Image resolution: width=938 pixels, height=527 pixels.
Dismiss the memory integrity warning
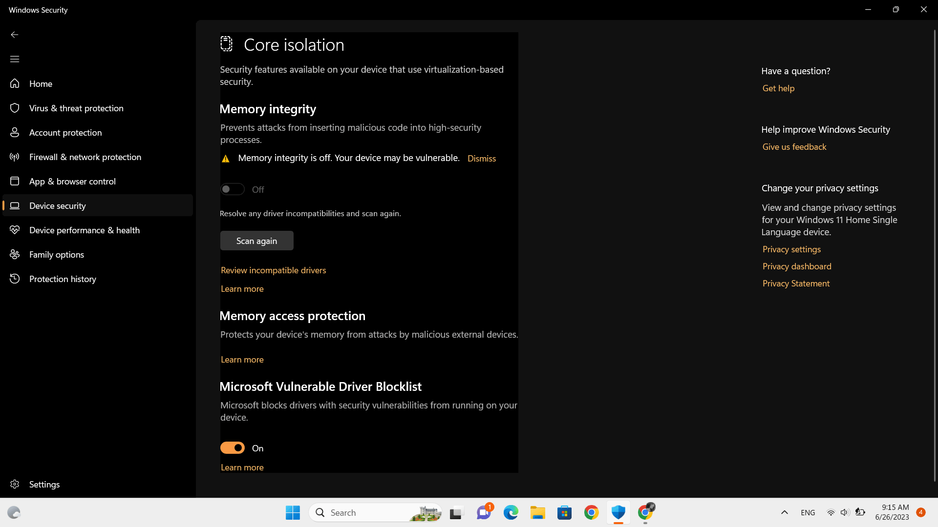coord(481,159)
